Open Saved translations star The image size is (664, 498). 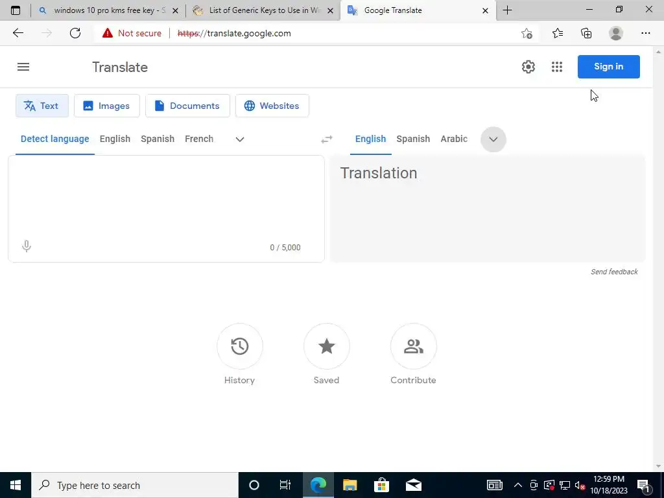[x=327, y=346]
